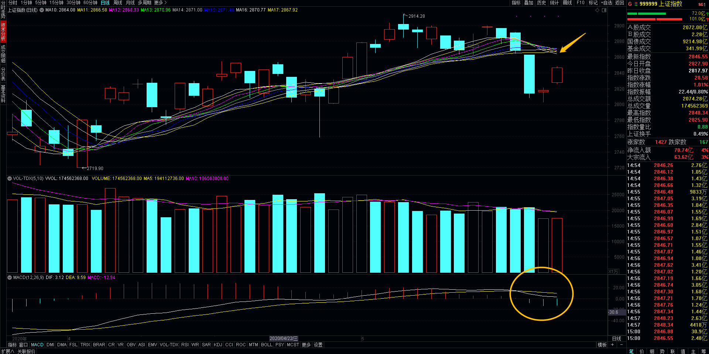Switch indicator to BOLL
The height and width of the screenshot is (354, 709).
coord(267,345)
